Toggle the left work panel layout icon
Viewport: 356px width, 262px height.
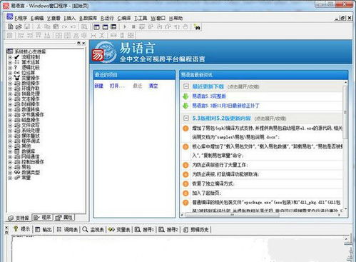pyautogui.click(x=96, y=27)
